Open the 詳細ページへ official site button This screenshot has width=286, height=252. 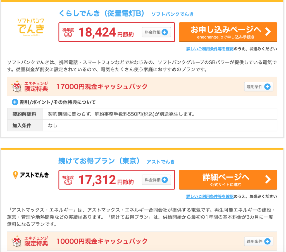[x=228, y=180]
